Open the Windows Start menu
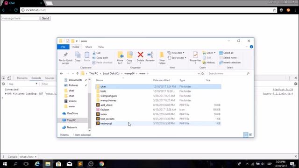The height and width of the screenshot is (168, 299). (x=5, y=164)
